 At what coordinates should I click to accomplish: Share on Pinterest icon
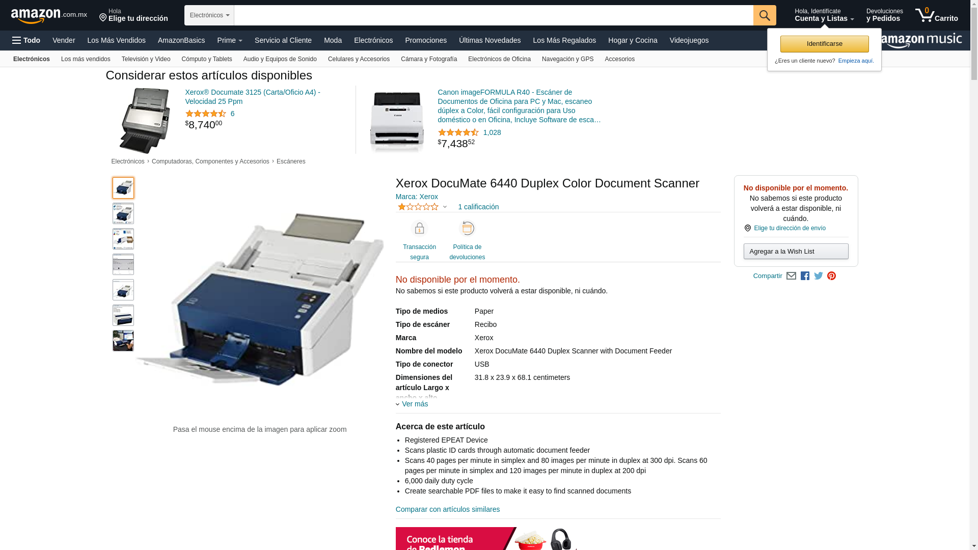point(832,276)
